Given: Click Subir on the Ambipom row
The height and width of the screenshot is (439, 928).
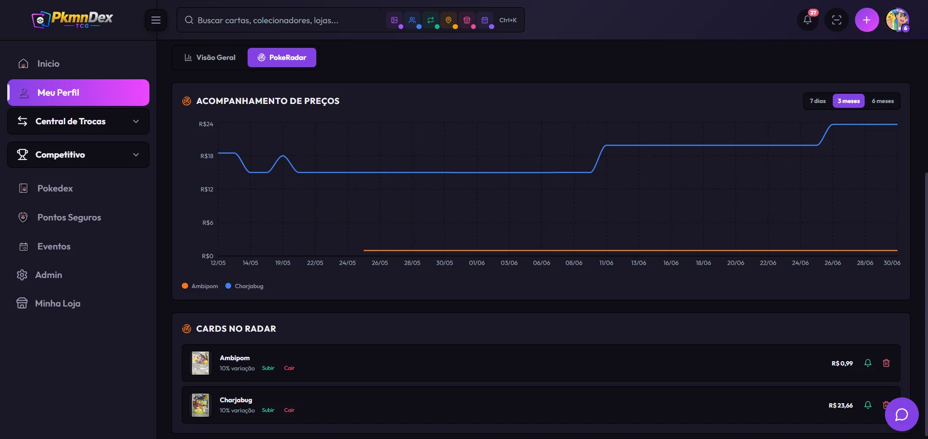Looking at the screenshot, I should [268, 368].
